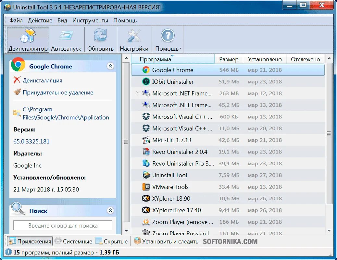
Task: Click the XYplorer 18.90 row icon
Action: pyautogui.click(x=146, y=198)
